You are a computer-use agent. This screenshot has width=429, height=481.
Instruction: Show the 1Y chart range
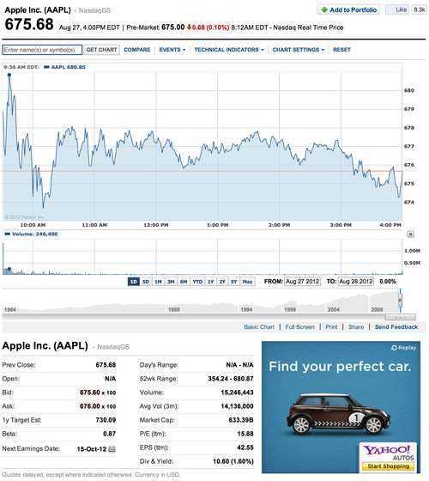[x=210, y=282]
